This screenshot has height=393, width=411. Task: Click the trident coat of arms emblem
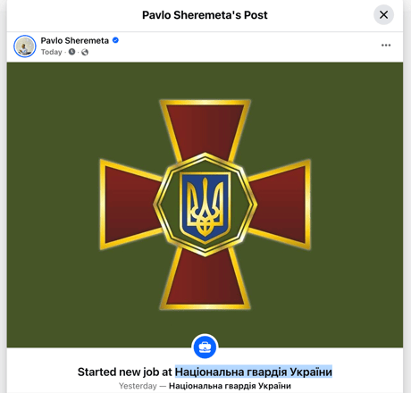tap(205, 206)
